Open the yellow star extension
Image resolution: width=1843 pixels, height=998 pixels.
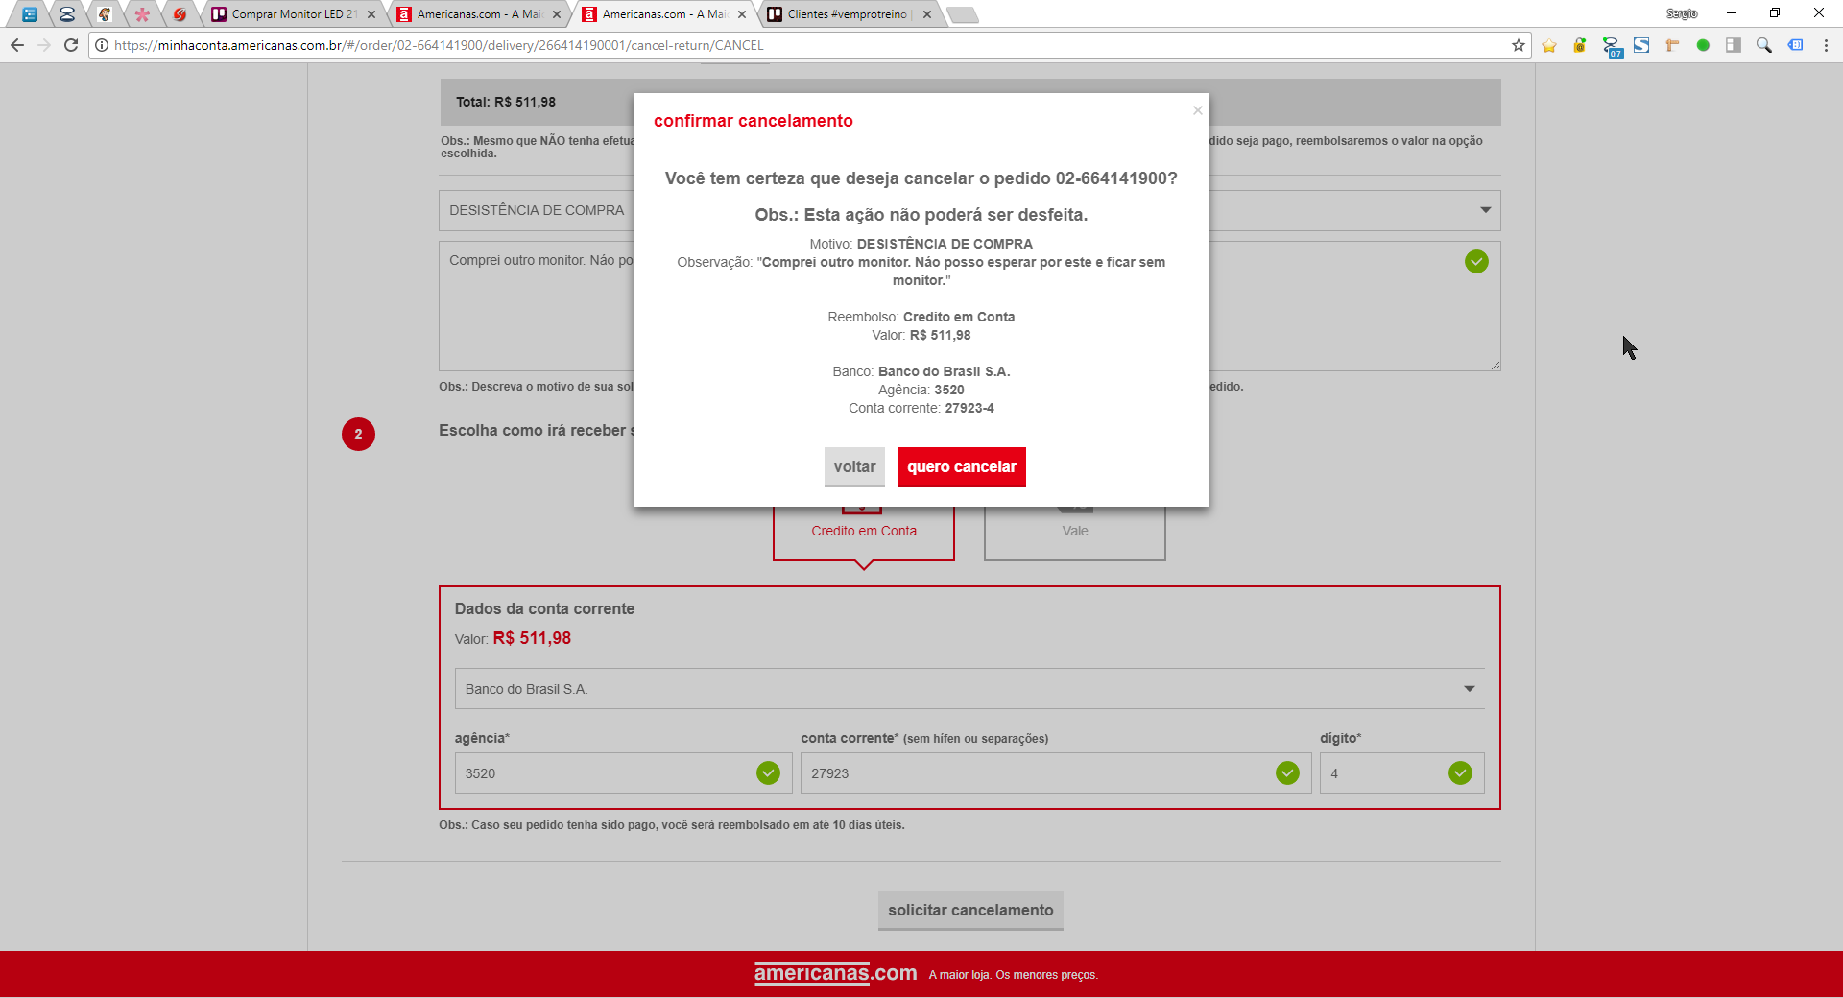point(1549,45)
